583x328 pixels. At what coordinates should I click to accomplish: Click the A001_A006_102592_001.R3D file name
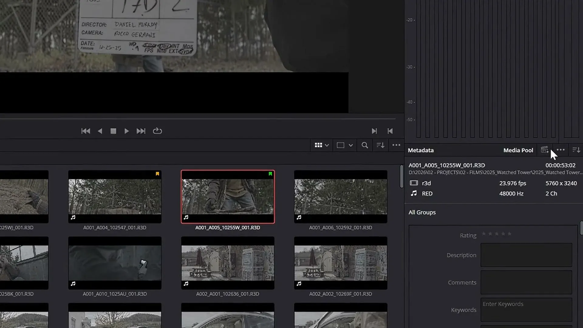tap(341, 227)
